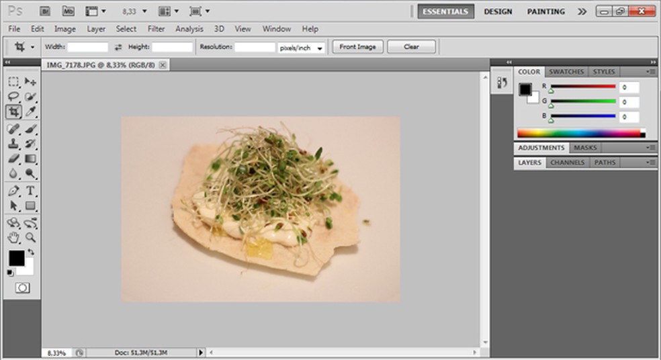Choose the Clone Stamp tool
This screenshot has width=661, height=360.
(13, 144)
